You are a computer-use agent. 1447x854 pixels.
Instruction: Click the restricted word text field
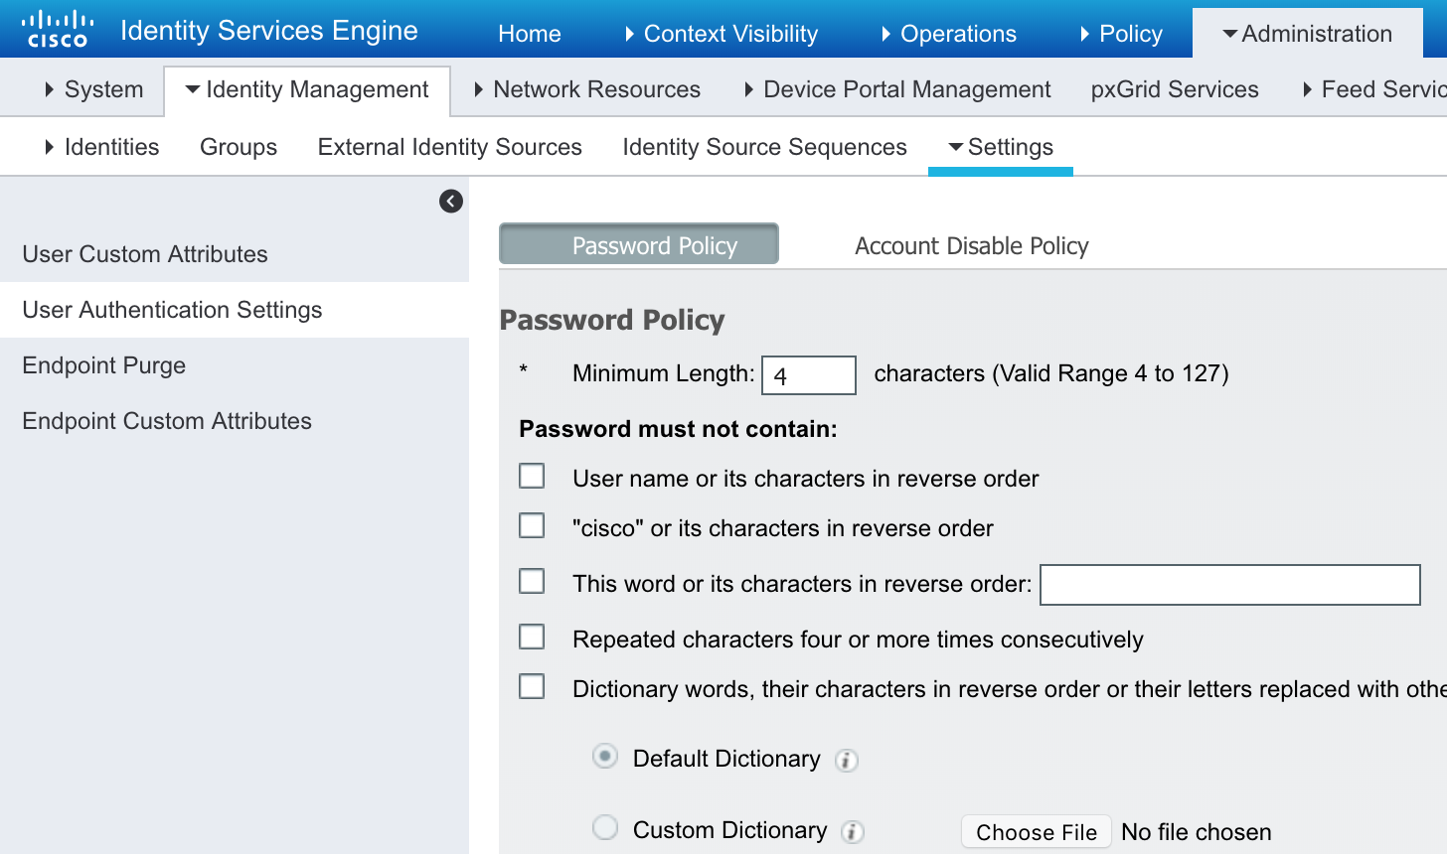pos(1229,585)
